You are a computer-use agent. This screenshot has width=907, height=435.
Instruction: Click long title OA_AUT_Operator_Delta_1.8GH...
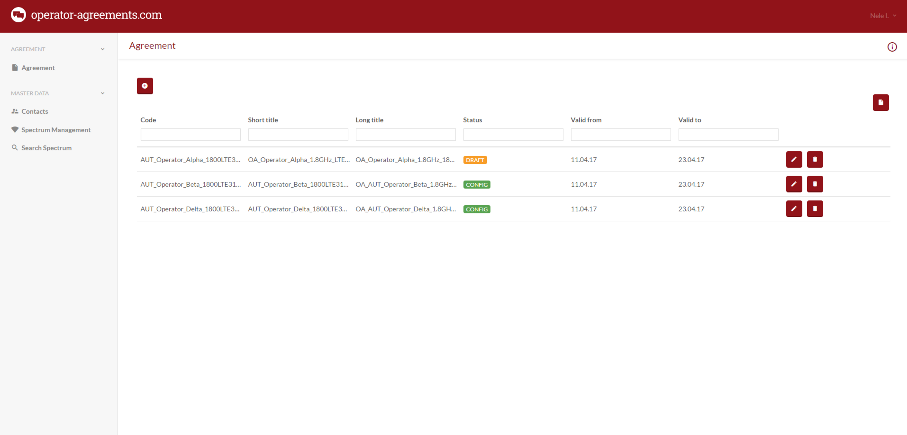pos(406,209)
